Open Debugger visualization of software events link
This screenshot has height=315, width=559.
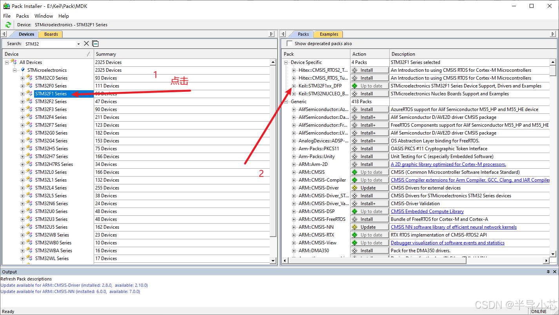tap(448, 243)
